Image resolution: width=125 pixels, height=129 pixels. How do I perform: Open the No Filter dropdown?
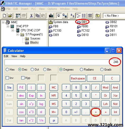click(x=114, y=16)
